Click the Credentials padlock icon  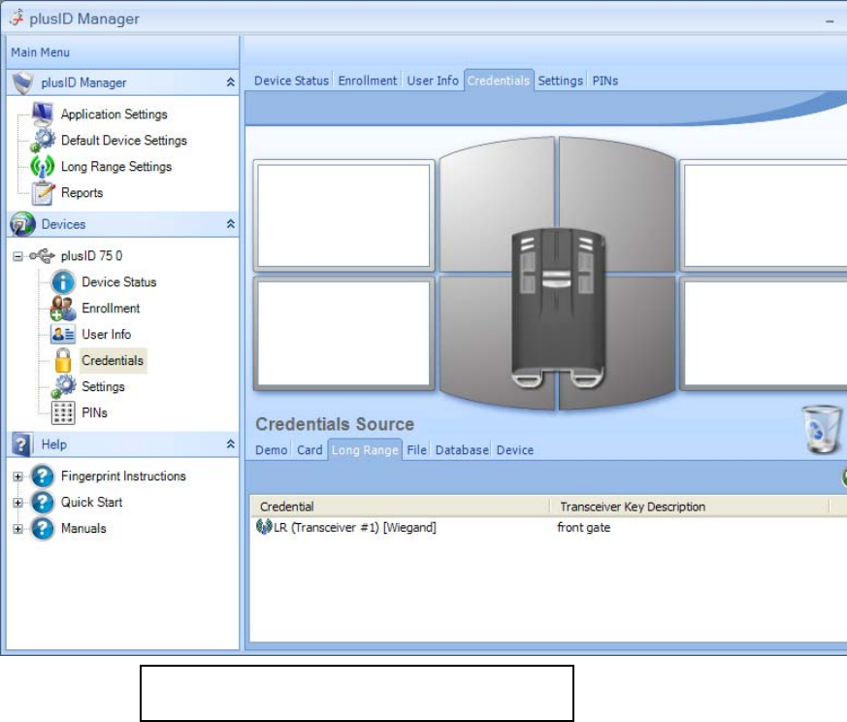pyautogui.click(x=63, y=360)
